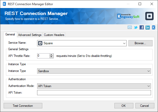Click the Square icon in the Service Name field
The height and width of the screenshot is (112, 158).
click(x=40, y=43)
